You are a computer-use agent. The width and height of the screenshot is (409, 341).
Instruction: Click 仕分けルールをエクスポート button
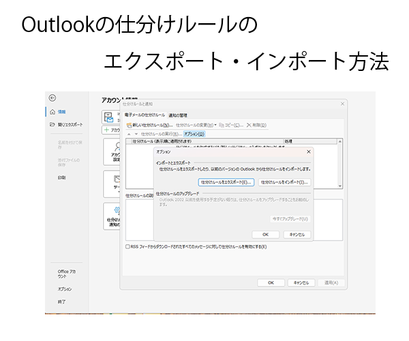[226, 182]
